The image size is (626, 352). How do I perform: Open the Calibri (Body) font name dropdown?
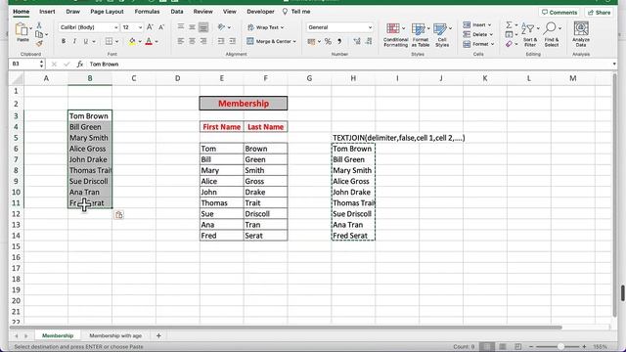[x=116, y=27]
